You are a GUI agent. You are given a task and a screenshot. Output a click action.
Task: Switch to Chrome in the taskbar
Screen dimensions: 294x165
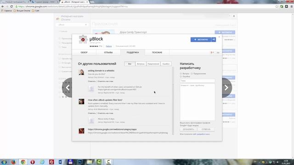tap(23, 162)
